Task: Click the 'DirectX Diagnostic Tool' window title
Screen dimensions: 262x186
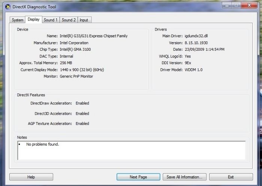Action: tap(34, 7)
